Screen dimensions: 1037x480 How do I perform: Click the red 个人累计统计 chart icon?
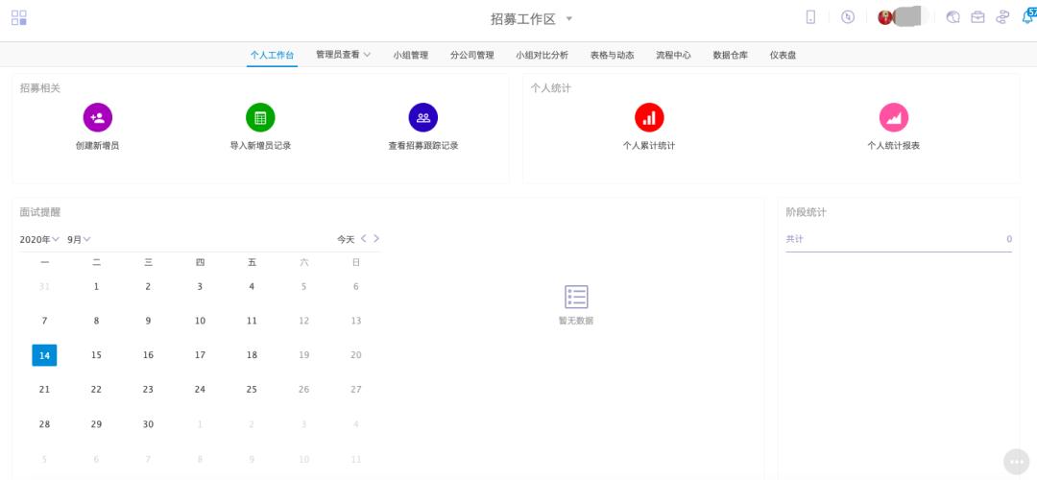(649, 118)
